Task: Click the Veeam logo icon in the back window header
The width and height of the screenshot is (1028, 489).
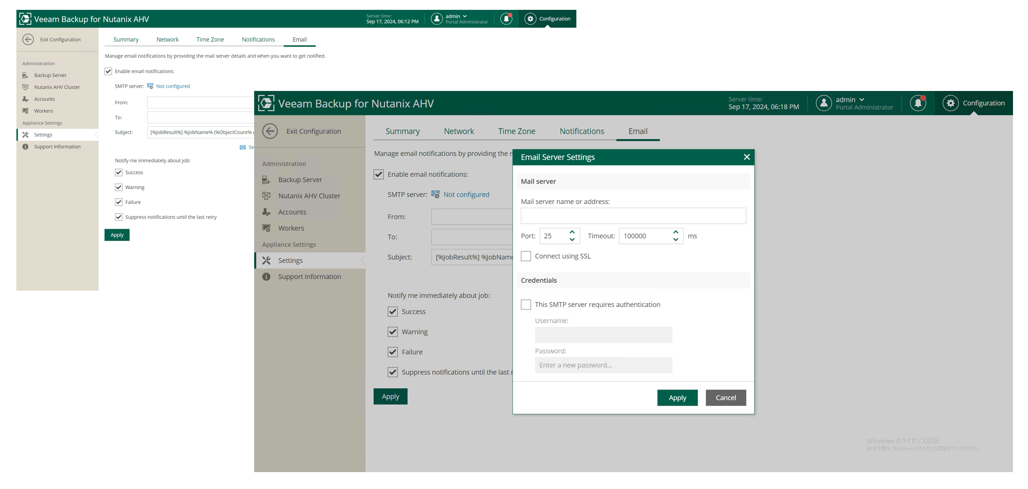Action: pyautogui.click(x=25, y=19)
